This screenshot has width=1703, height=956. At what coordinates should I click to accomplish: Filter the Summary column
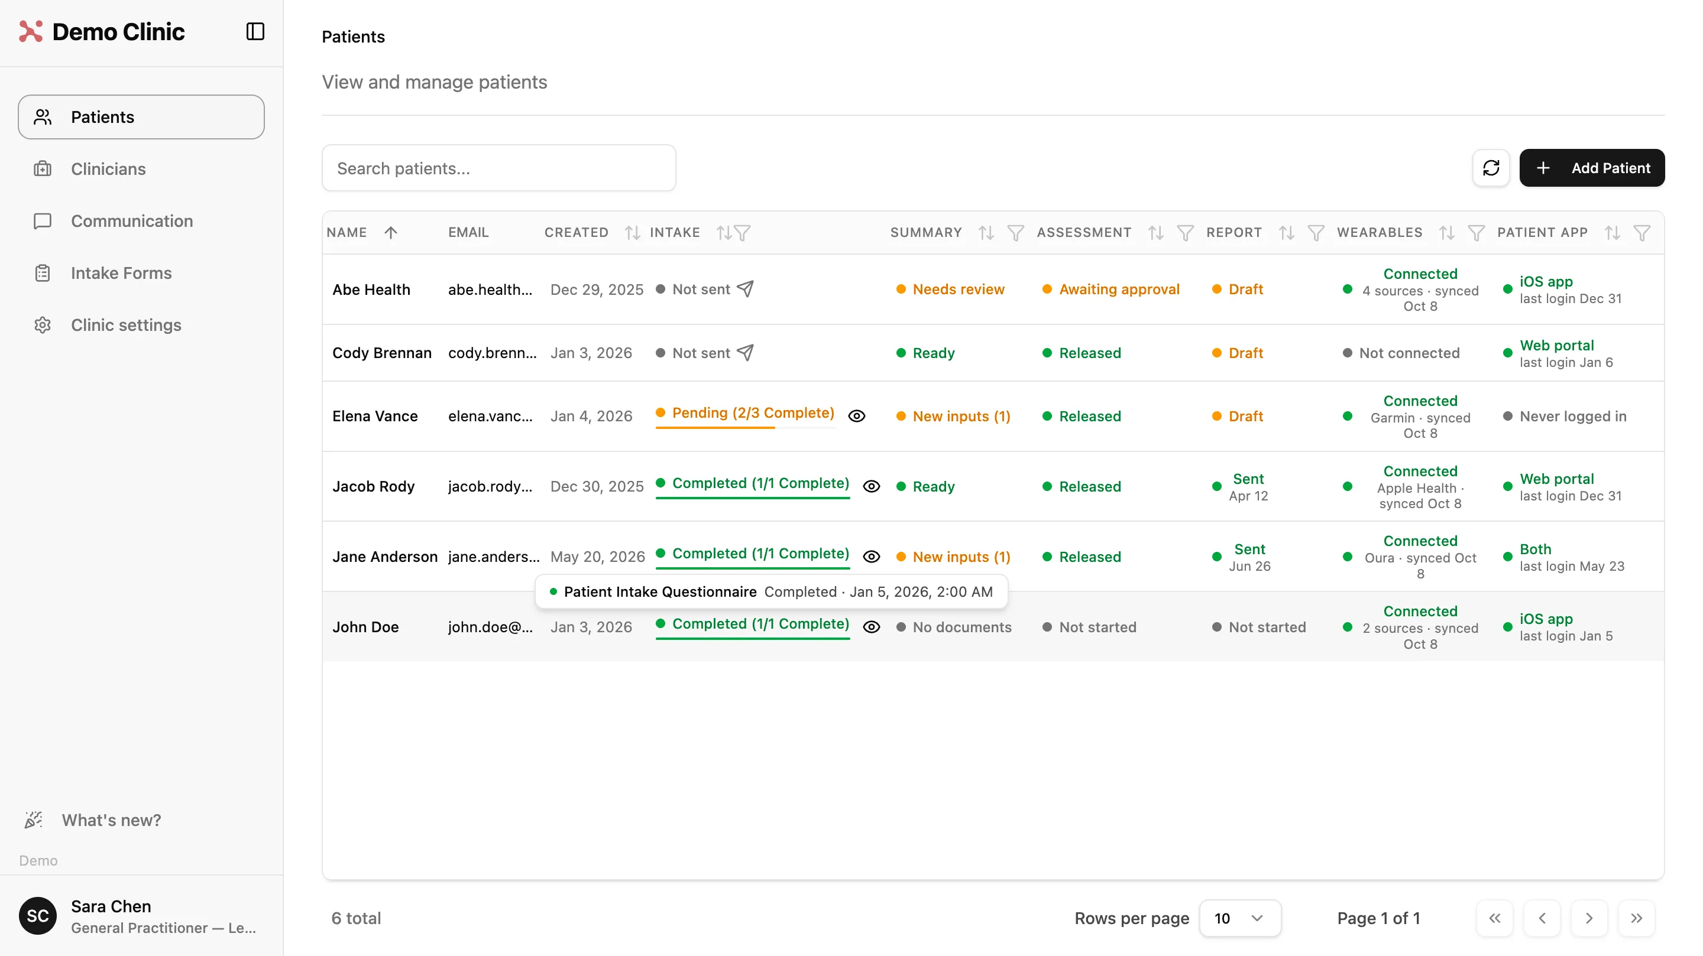coord(1015,233)
